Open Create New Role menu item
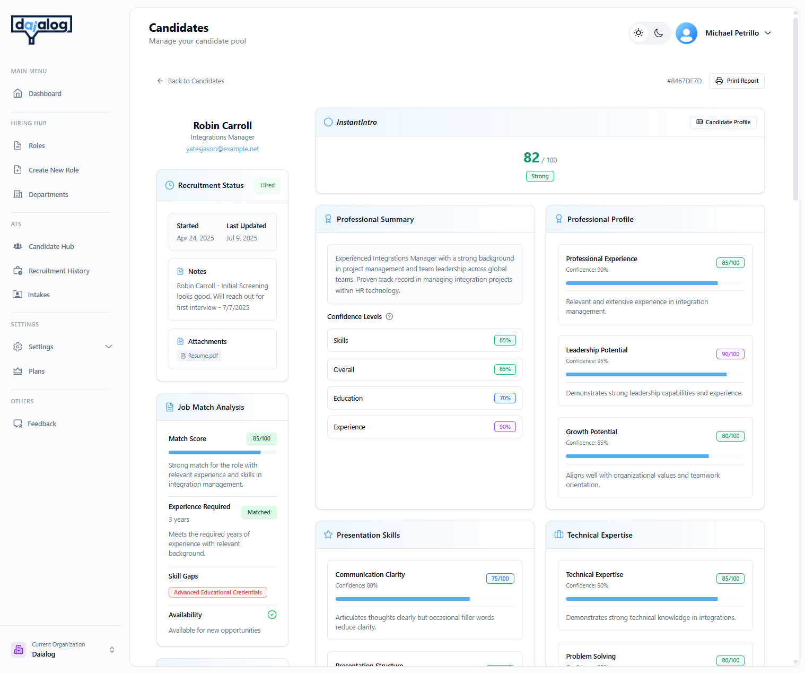 pyautogui.click(x=53, y=170)
